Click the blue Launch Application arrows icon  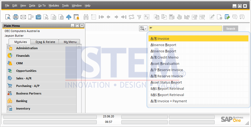coord(69,17)
